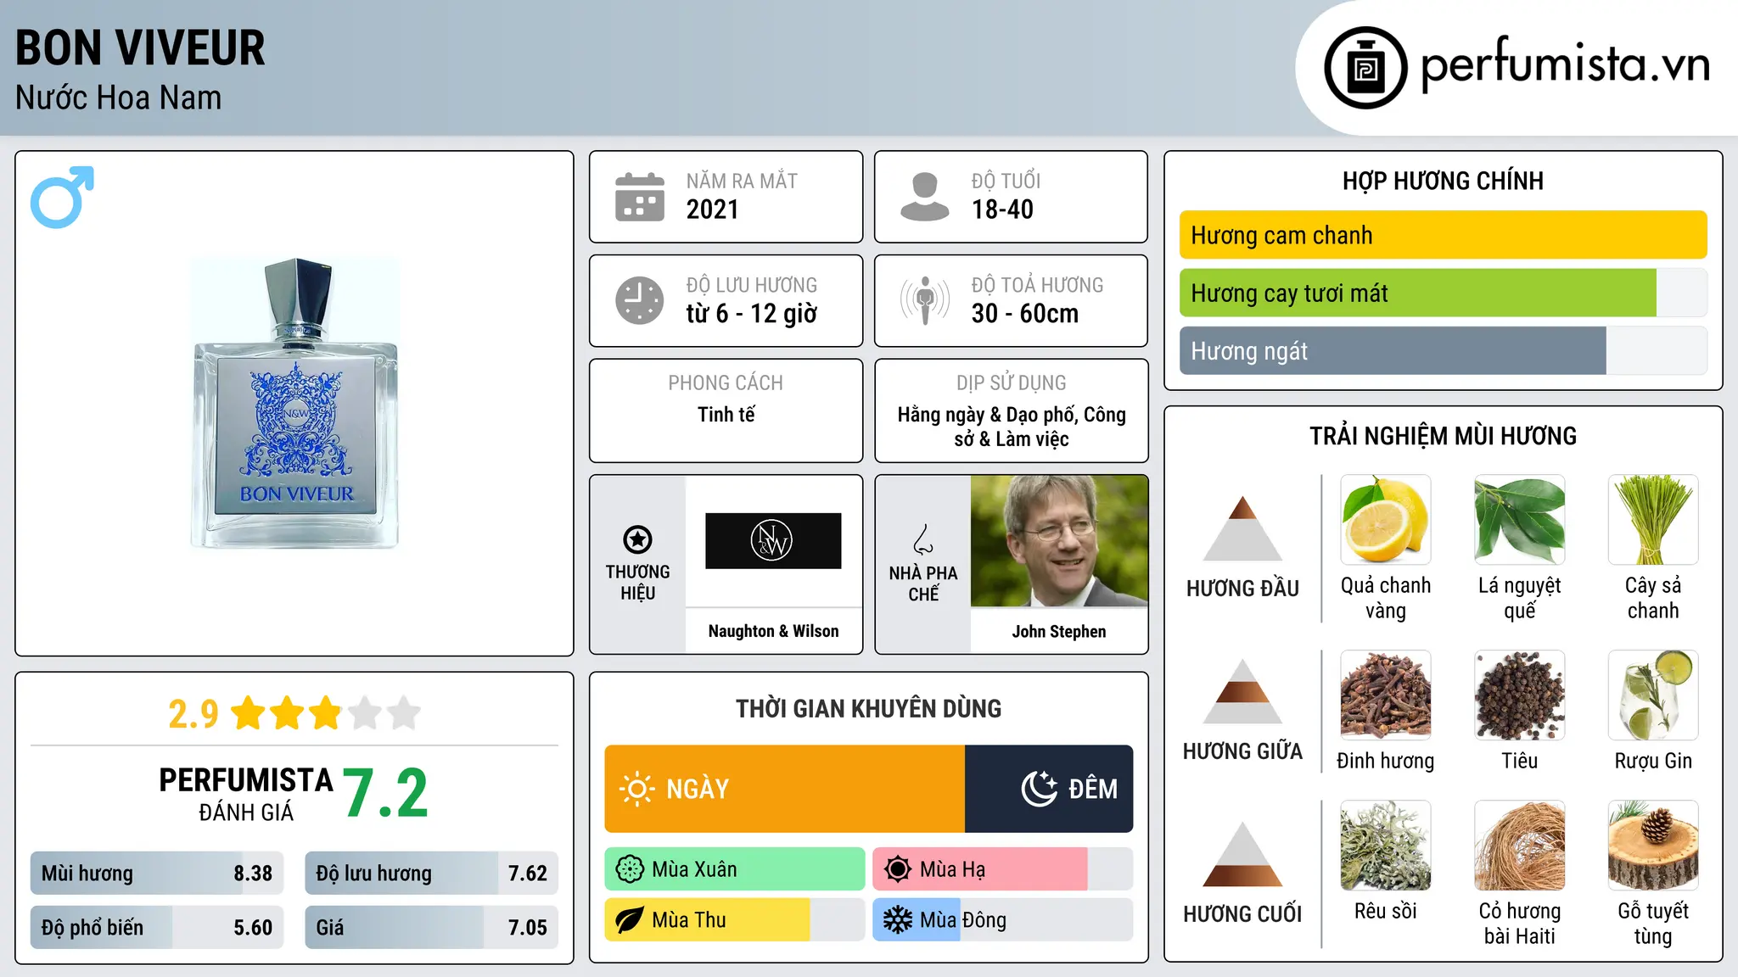Click the snowflake icon beside Mùa Đông
The height and width of the screenshot is (977, 1738).
click(x=898, y=920)
